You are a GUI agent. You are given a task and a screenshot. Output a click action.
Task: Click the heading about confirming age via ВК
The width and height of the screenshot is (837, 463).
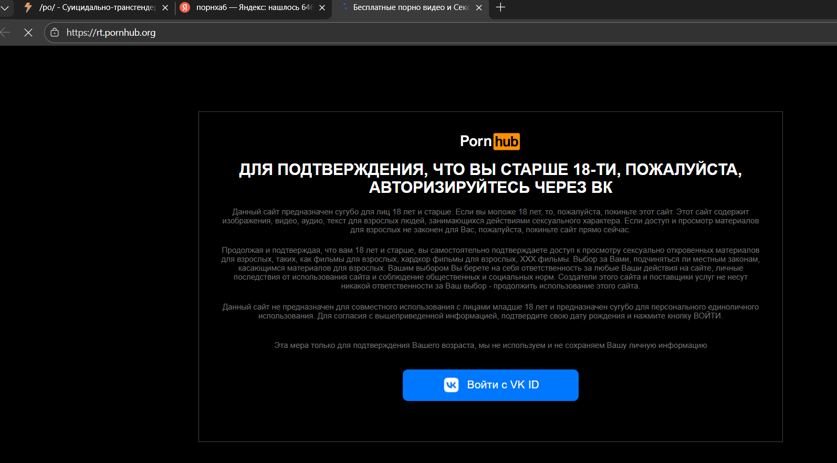coord(490,178)
